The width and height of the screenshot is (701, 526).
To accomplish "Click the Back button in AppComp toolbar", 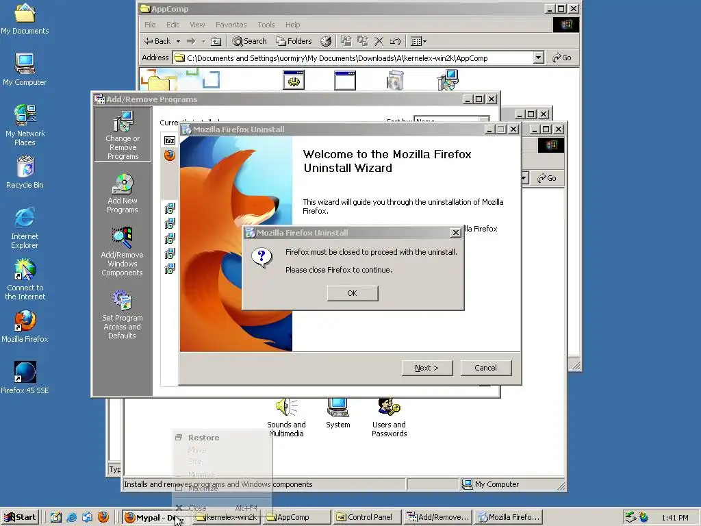I will (157, 41).
